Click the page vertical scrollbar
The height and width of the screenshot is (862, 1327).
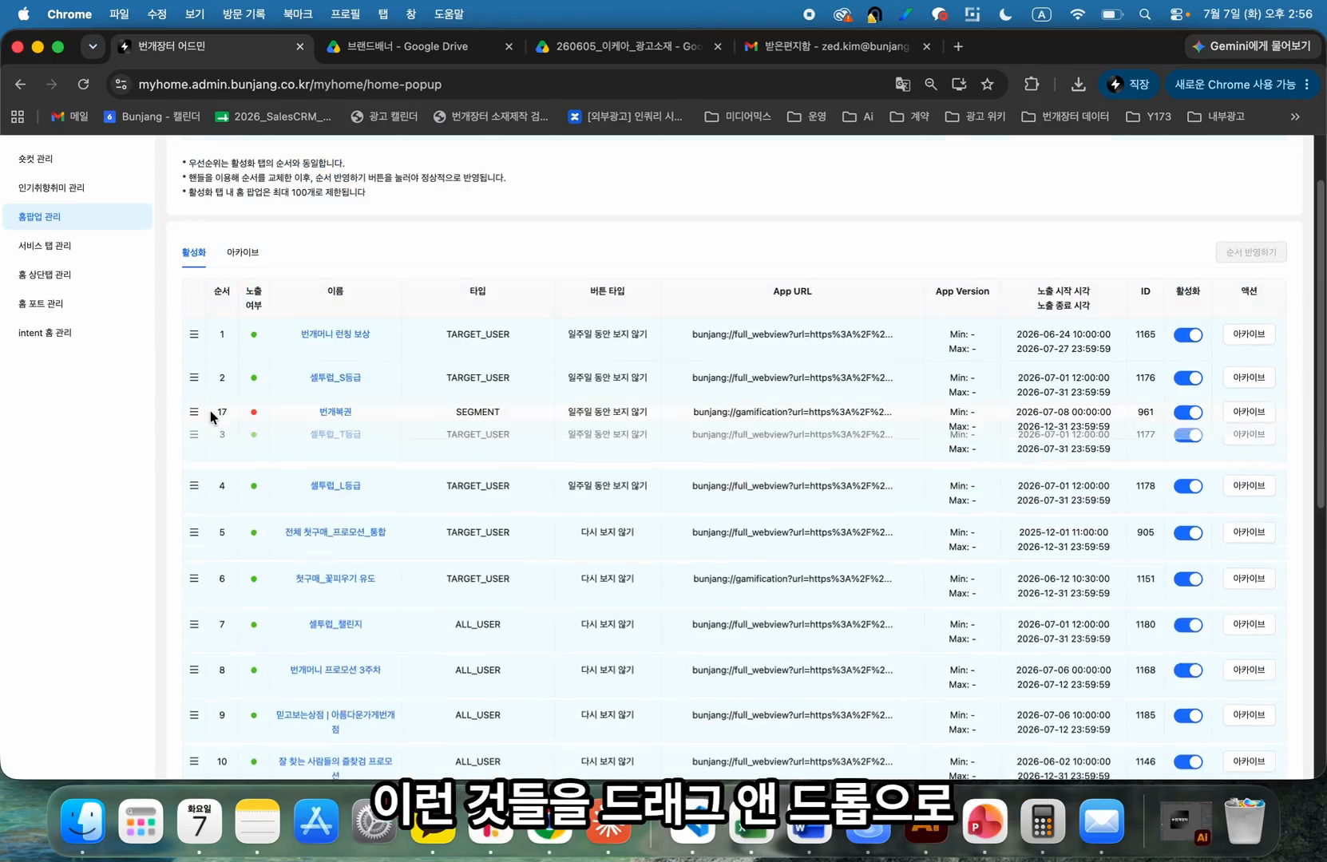1320,343
